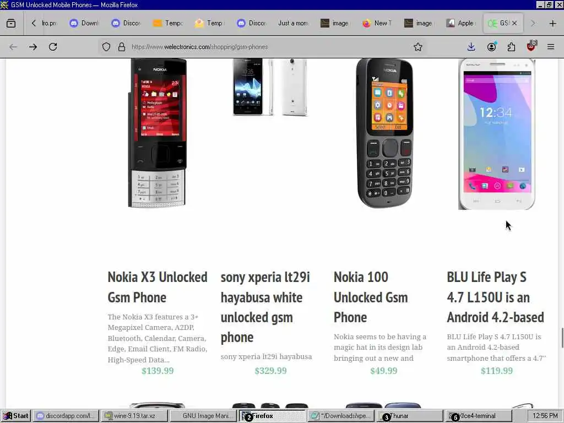Screen dimensions: 564x423
Task: Open the Firefox View icon
Action: click(x=11, y=23)
